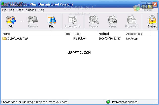Select the C:\Softpedia Test folder row

(x=79, y=39)
